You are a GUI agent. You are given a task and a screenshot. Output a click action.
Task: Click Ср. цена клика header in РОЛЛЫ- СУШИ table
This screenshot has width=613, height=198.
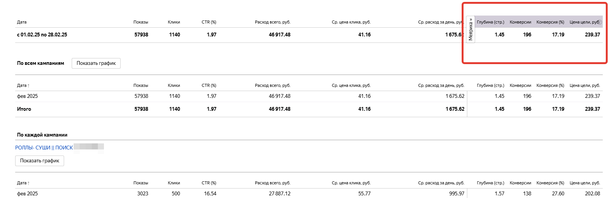point(351,183)
